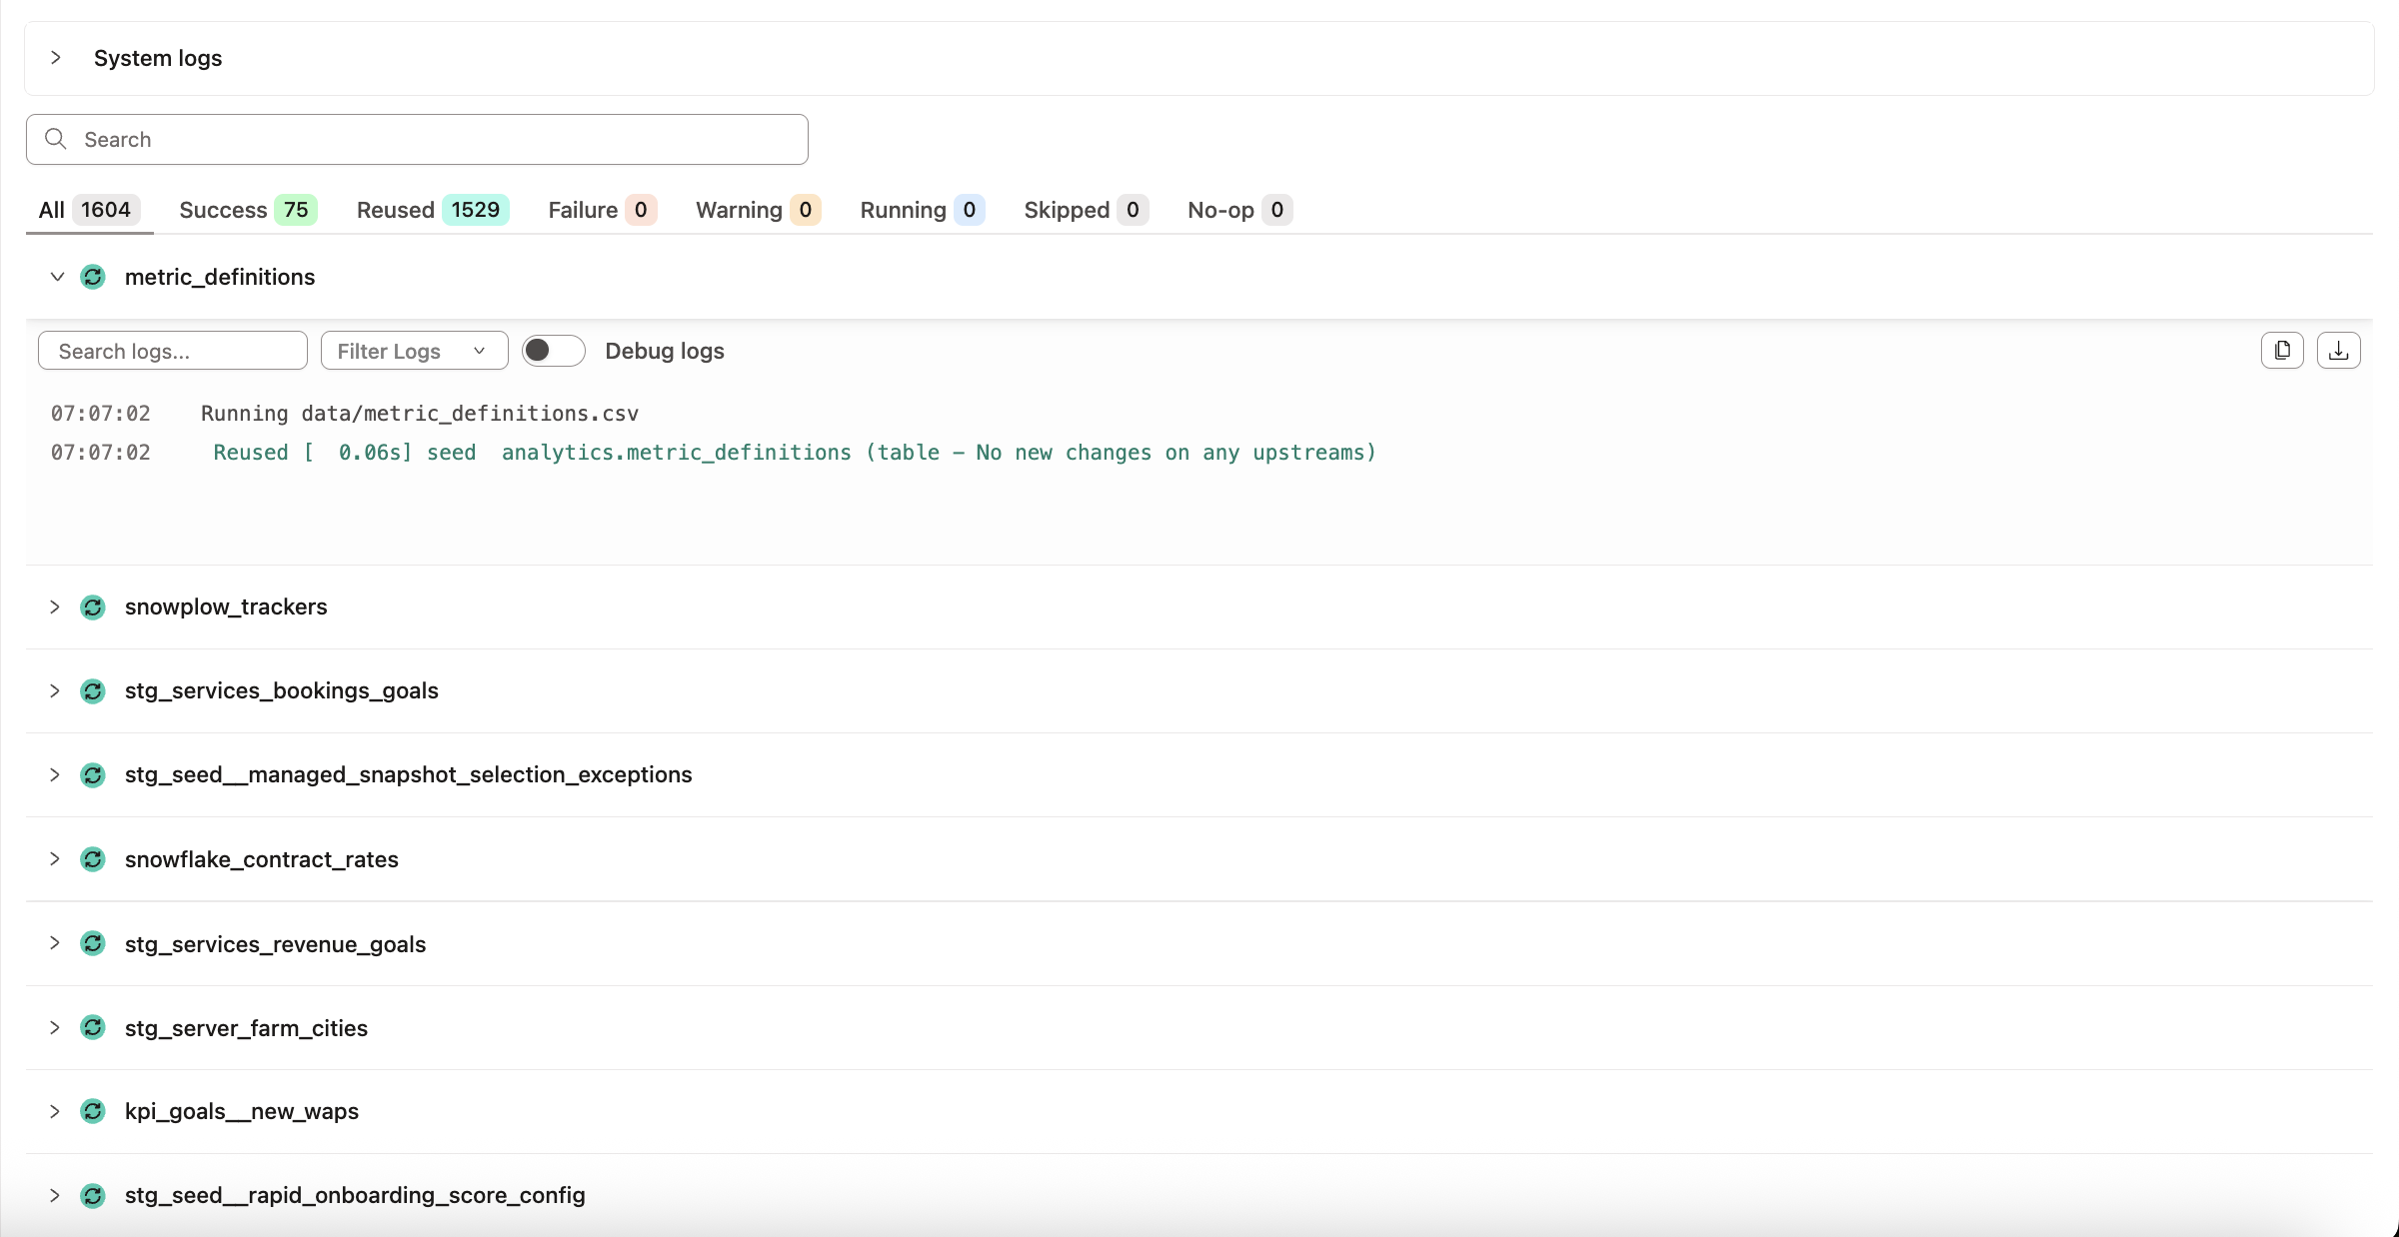Click the magnifier icon in the search bar
Viewport: 2399px width, 1237px height.
[x=56, y=139]
